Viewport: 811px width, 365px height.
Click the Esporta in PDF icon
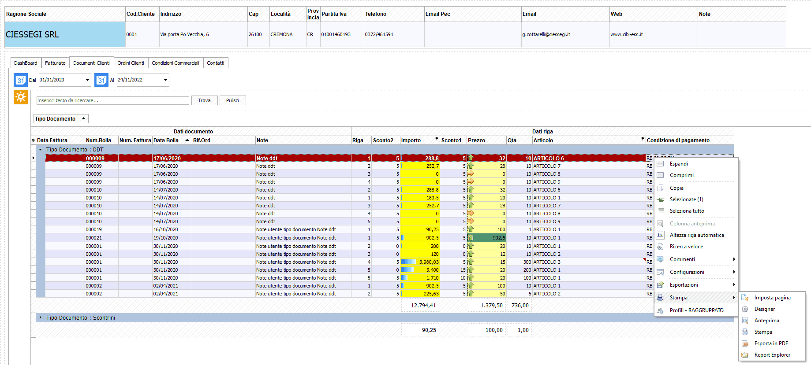[745, 343]
